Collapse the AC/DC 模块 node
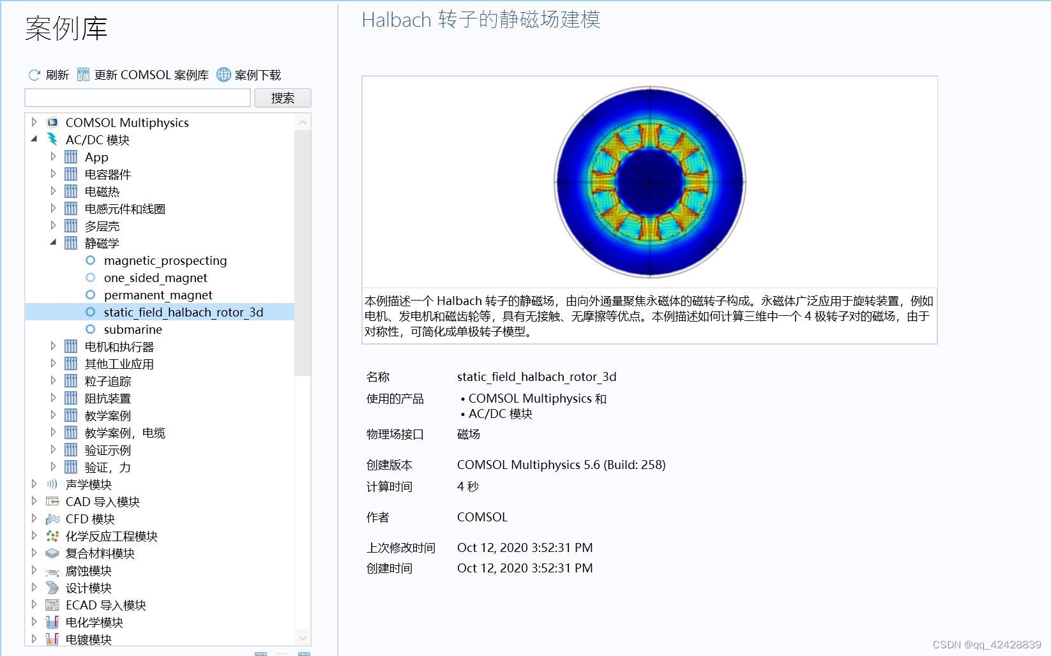This screenshot has height=656, width=1051. coord(34,138)
